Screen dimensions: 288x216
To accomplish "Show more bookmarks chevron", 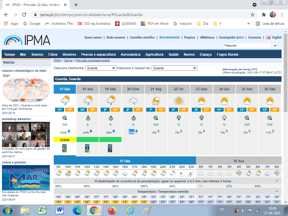I will pos(249,24).
